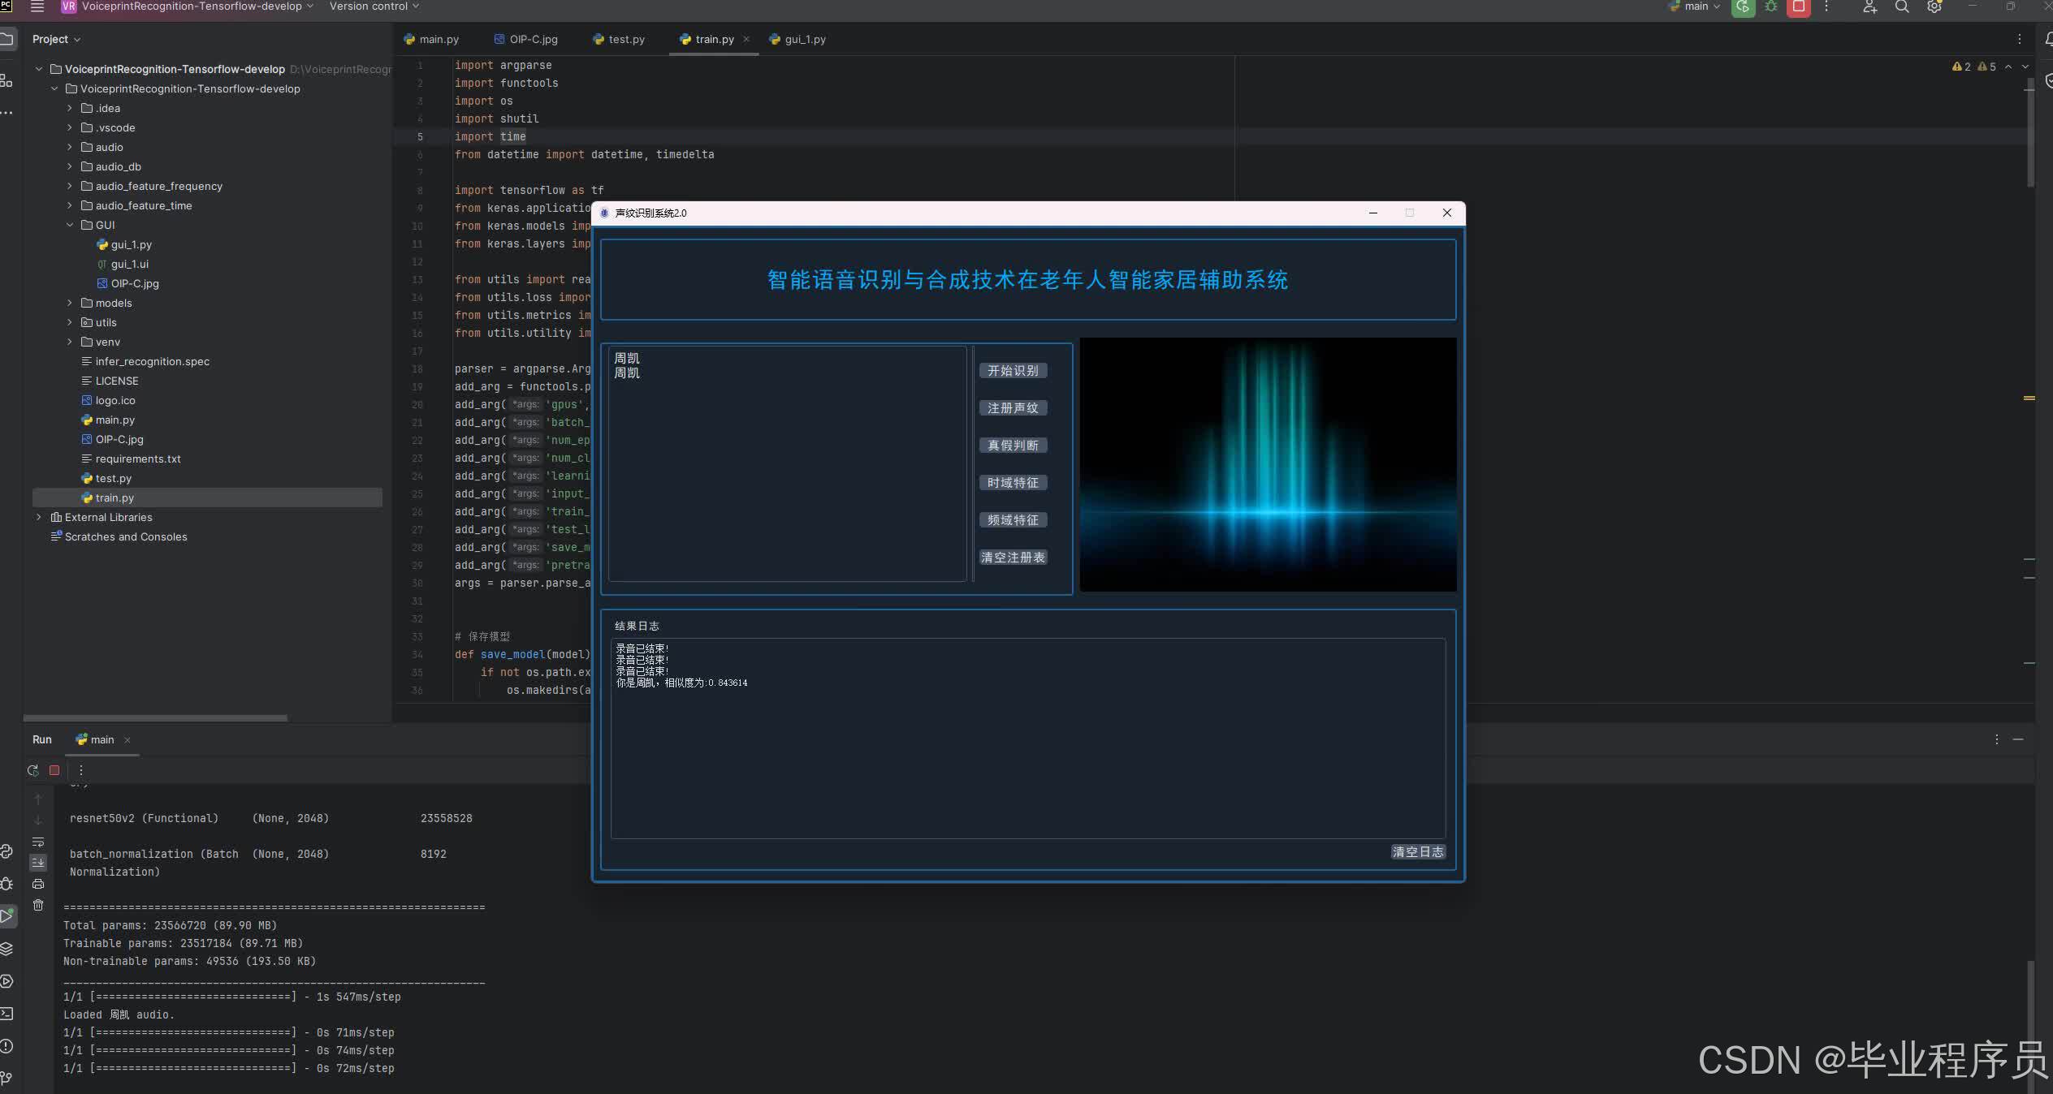Switch to test.py editor tab
Viewport: 2053px width, 1094px height.
pos(619,39)
